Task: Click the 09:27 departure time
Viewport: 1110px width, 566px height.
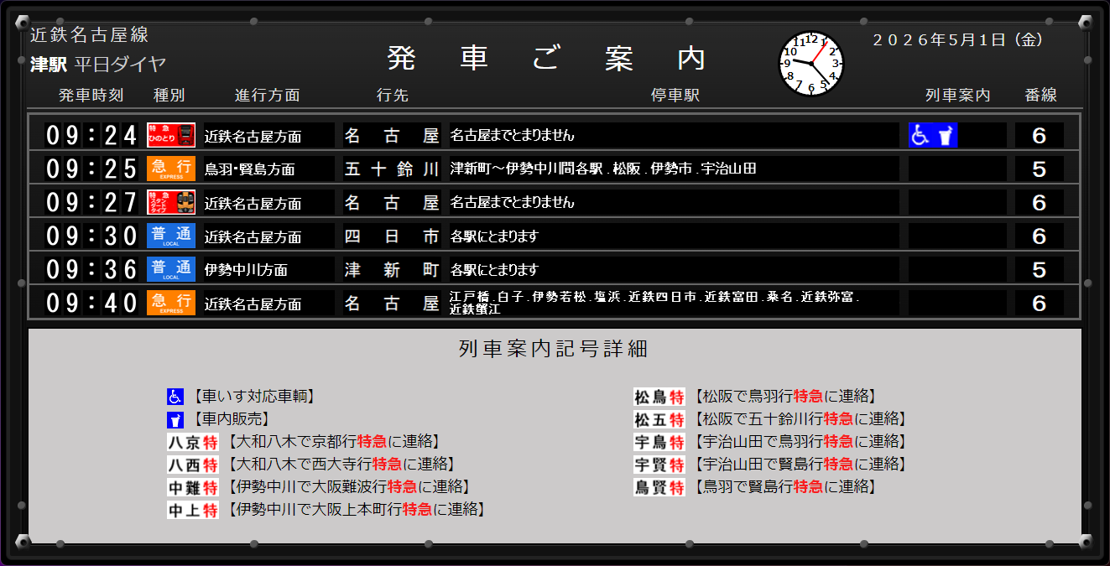Action: pos(91,202)
